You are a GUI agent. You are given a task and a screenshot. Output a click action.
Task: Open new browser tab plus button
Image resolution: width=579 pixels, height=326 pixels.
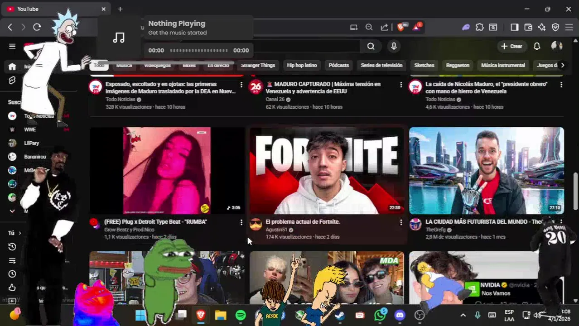coord(120,9)
